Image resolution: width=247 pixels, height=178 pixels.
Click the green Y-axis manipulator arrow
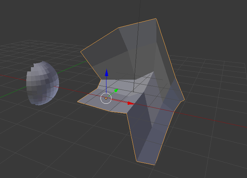coord(116,90)
